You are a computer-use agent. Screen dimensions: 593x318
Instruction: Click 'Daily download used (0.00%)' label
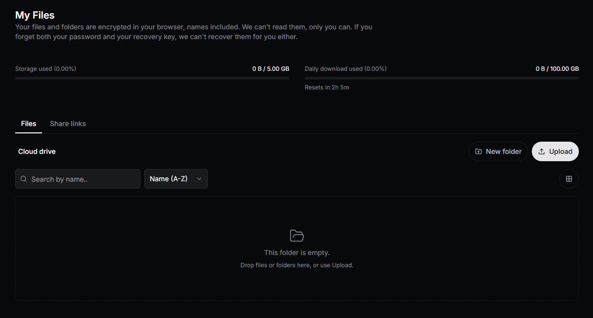[345, 69]
